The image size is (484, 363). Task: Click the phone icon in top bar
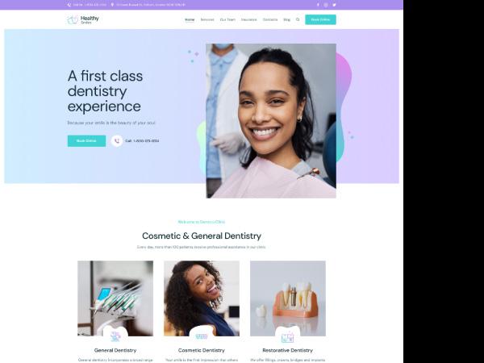pyautogui.click(x=69, y=5)
